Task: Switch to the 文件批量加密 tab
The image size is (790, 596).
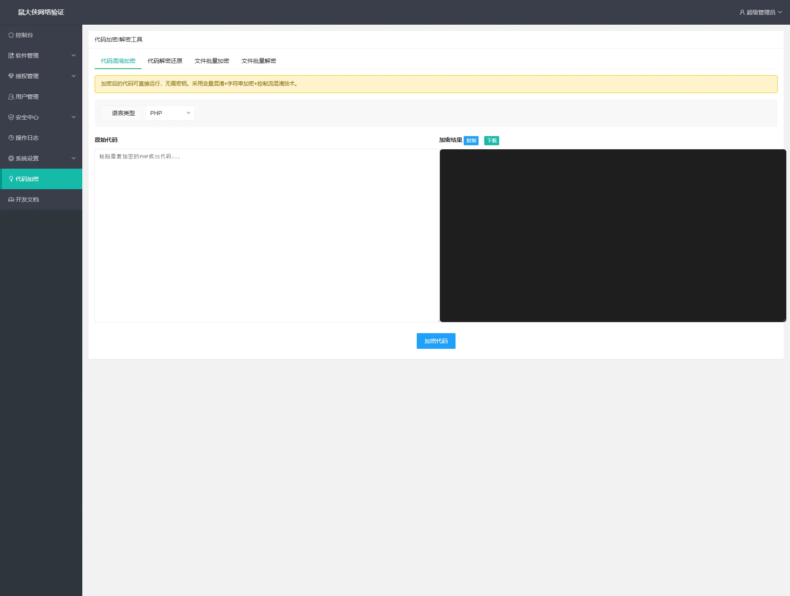Action: [x=212, y=61]
